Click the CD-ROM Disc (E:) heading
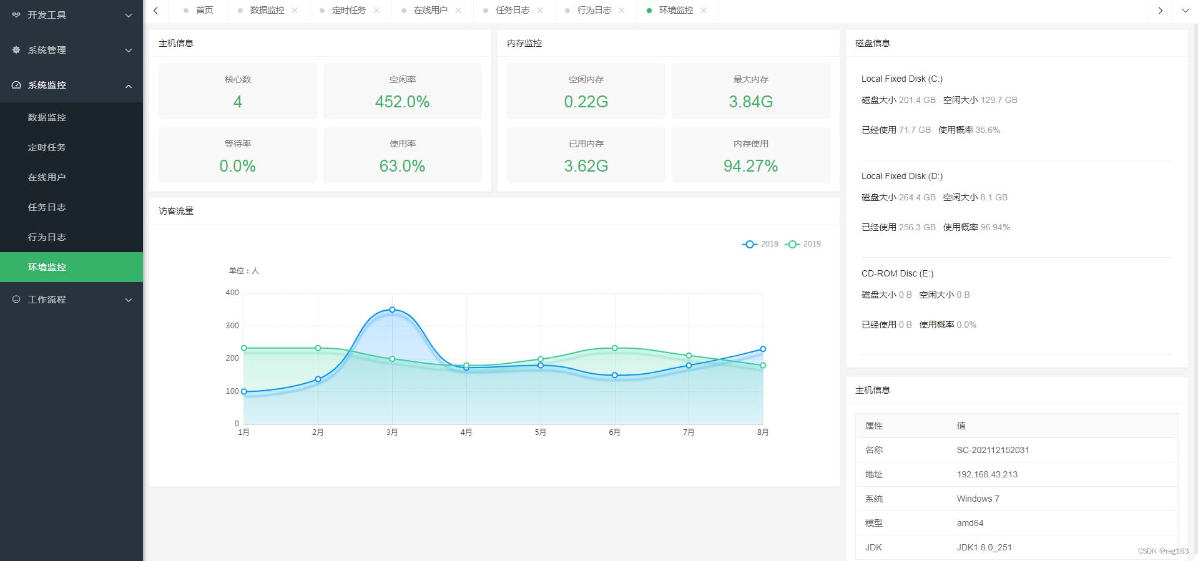The image size is (1198, 561). coord(898,273)
